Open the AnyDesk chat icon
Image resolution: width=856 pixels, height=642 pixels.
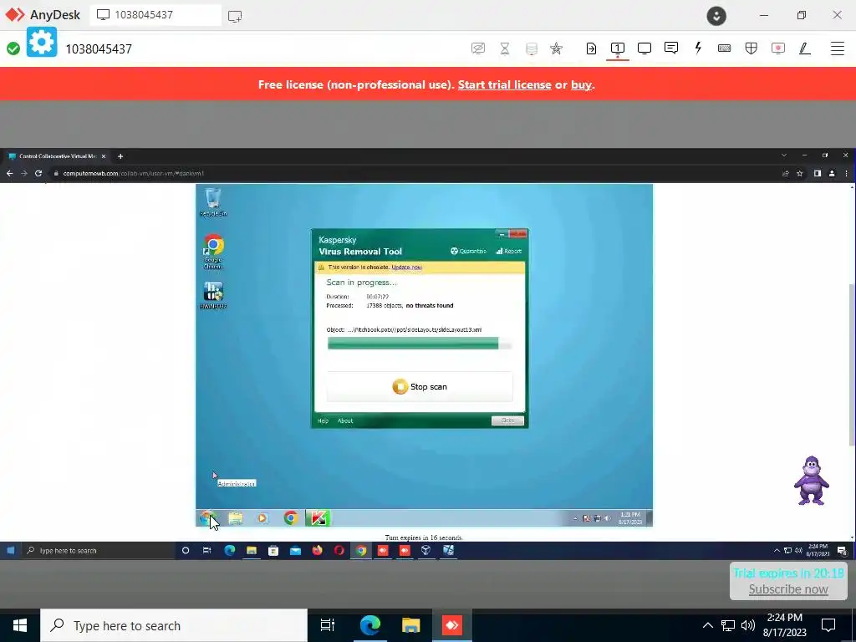pyautogui.click(x=671, y=48)
